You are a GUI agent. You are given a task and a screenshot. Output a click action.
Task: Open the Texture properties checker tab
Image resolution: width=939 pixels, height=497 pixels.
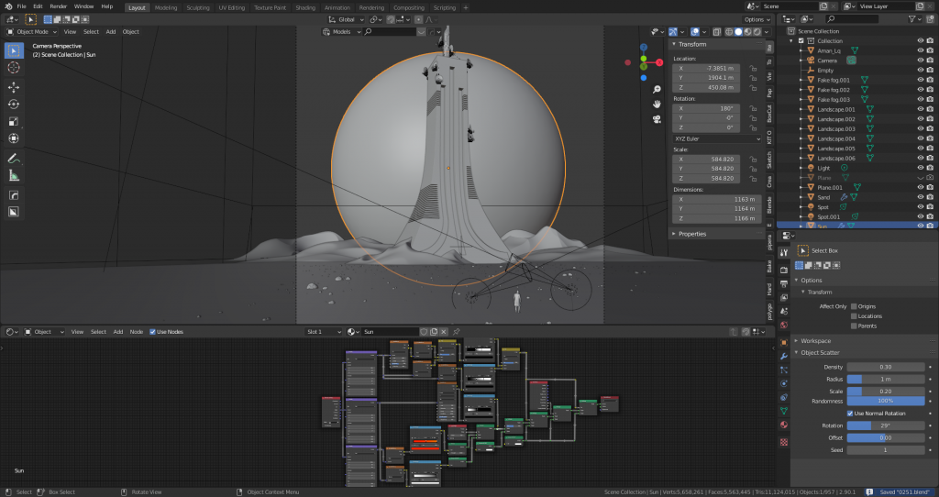coord(784,443)
